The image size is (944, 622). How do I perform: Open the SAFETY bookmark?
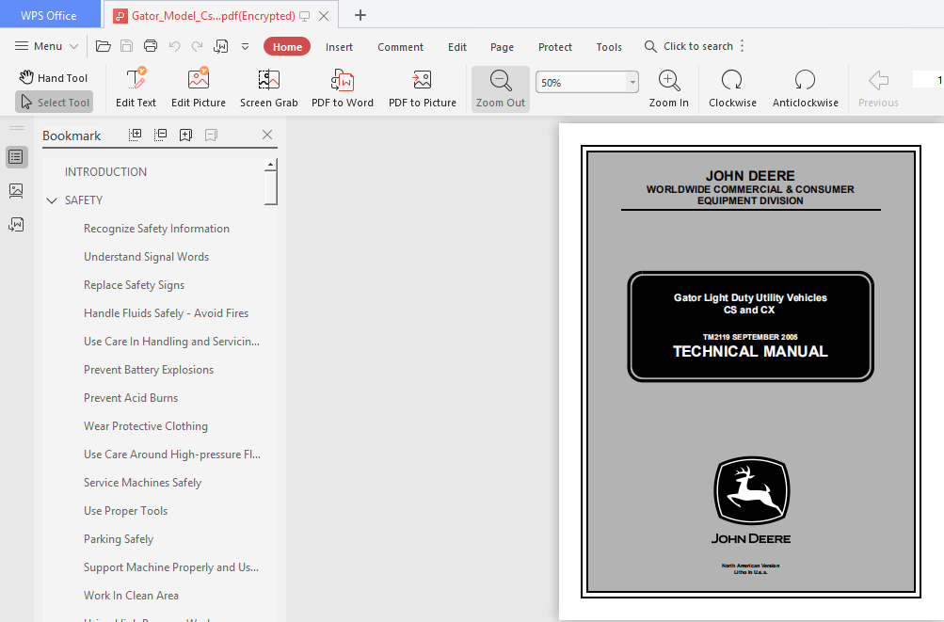point(84,199)
